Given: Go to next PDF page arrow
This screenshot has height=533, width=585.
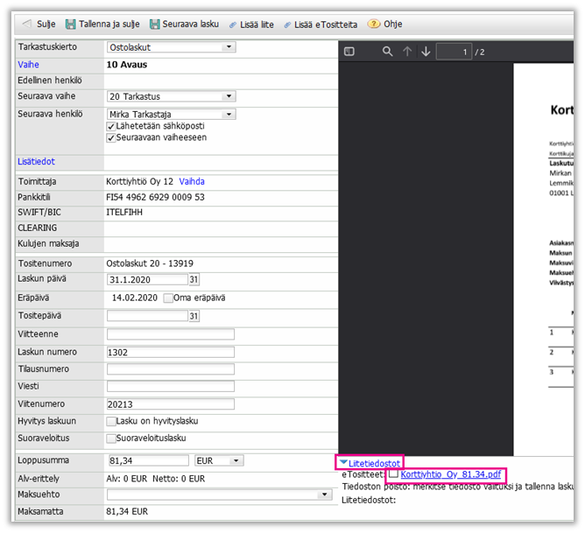Looking at the screenshot, I should point(426,52).
